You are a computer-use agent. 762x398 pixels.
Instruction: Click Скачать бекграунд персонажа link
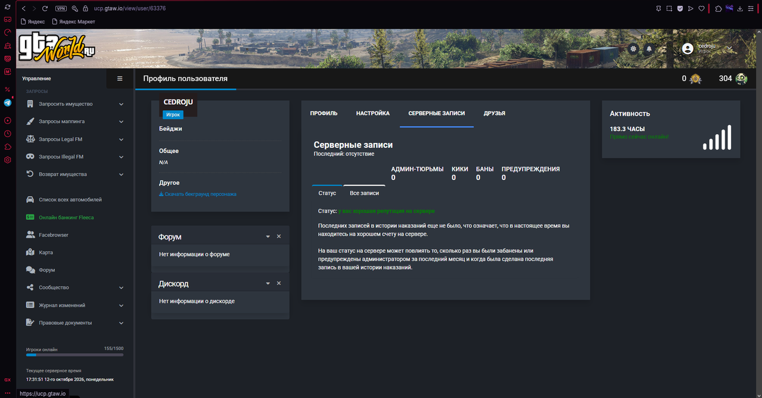[x=198, y=194]
